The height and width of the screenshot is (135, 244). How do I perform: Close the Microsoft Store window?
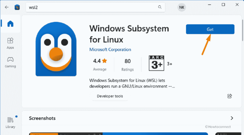click(x=237, y=5)
